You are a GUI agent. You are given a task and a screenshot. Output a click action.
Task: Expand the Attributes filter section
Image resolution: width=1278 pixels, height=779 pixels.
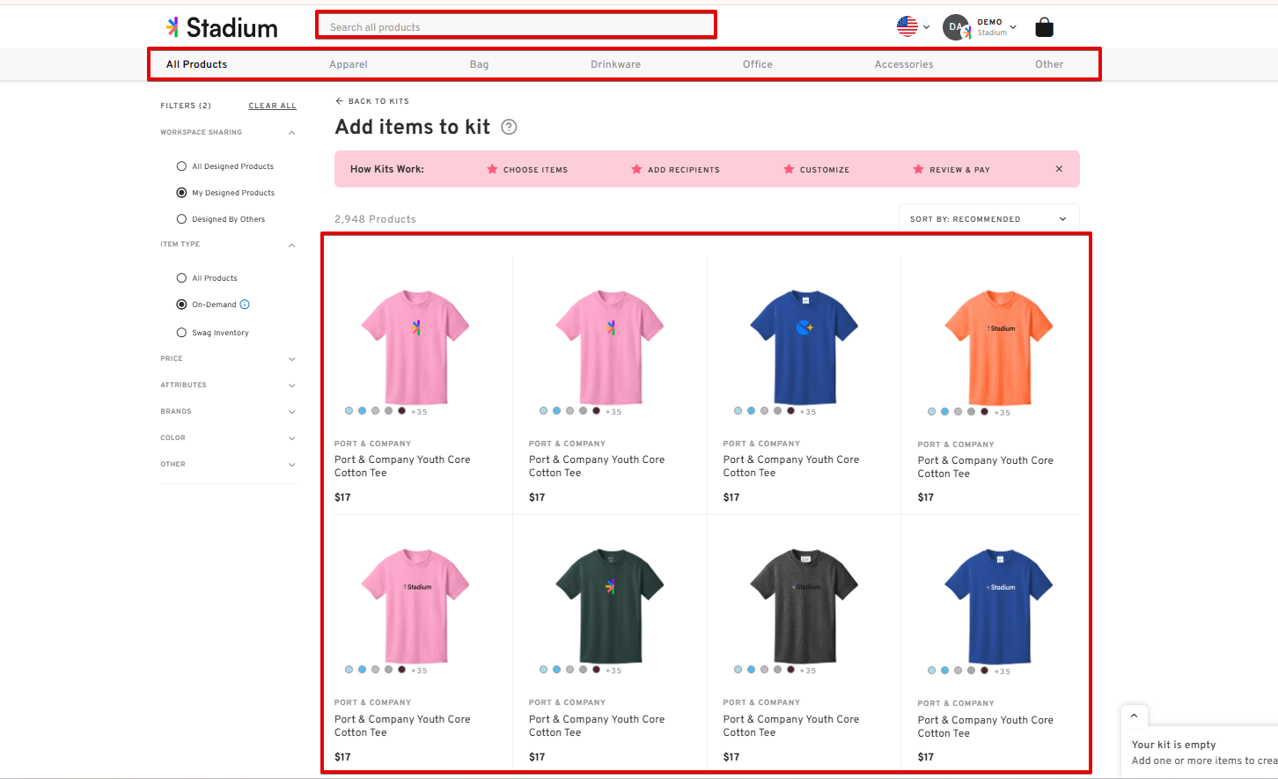click(x=291, y=386)
